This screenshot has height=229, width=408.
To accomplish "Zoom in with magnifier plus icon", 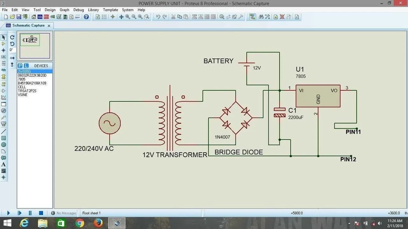I will click(x=127, y=17).
